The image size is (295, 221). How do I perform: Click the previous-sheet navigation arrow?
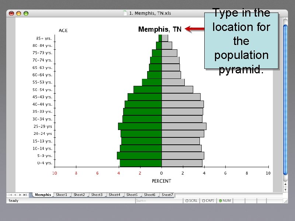click(15, 194)
